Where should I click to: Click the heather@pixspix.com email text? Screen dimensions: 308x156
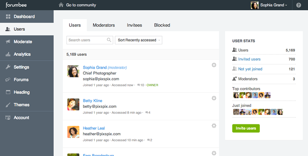click(x=102, y=134)
